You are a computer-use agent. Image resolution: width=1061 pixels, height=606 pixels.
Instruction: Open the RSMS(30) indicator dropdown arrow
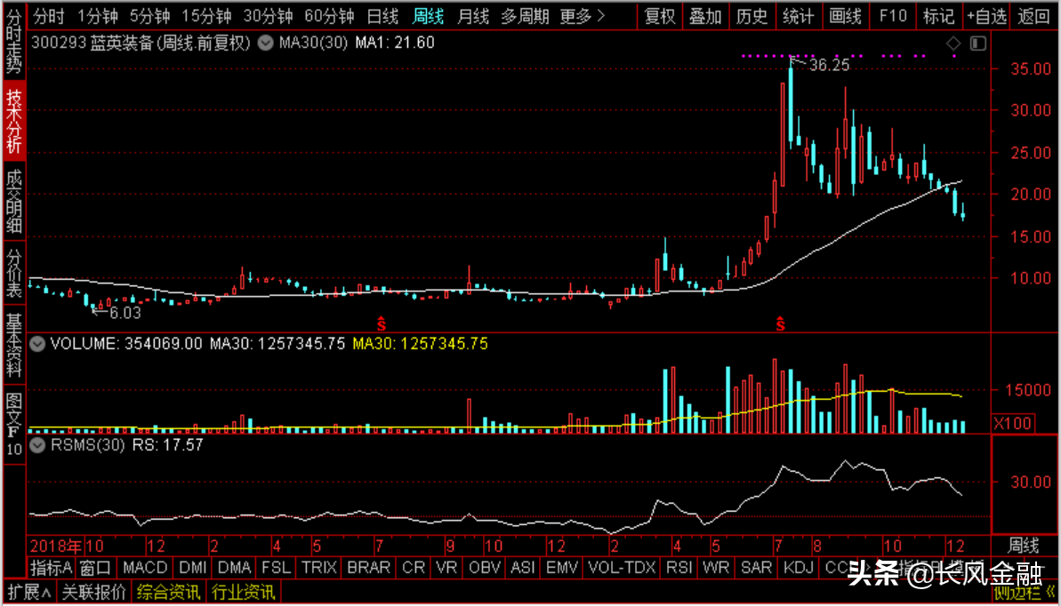[38, 445]
